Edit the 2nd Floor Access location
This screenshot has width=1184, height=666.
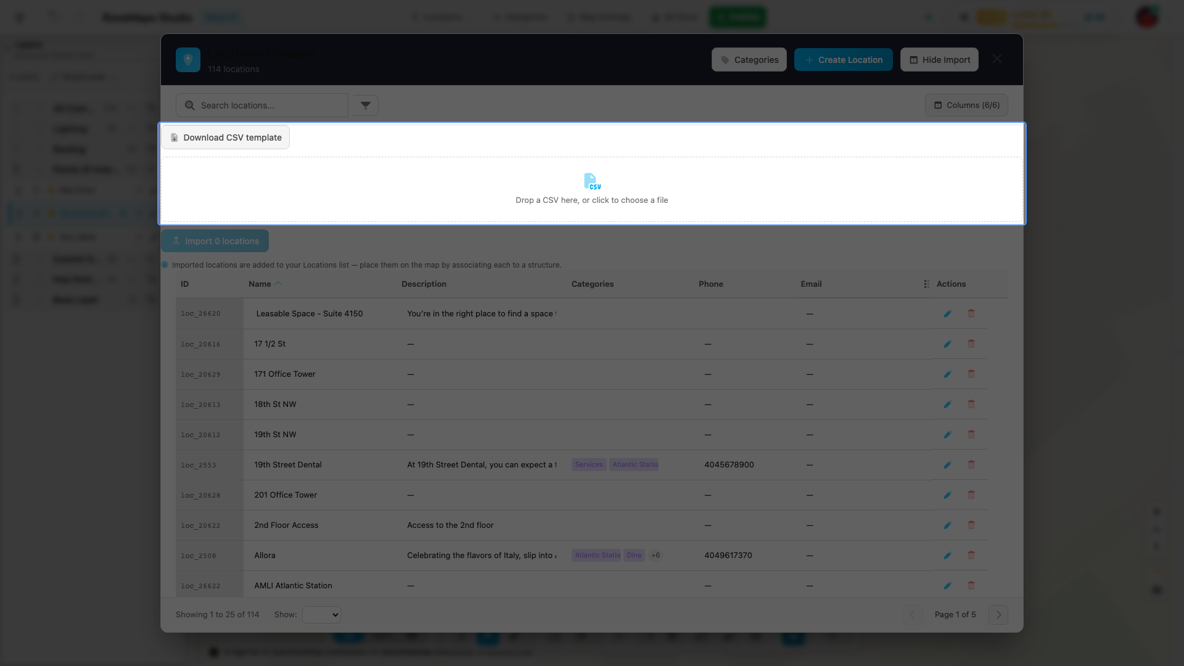948,525
